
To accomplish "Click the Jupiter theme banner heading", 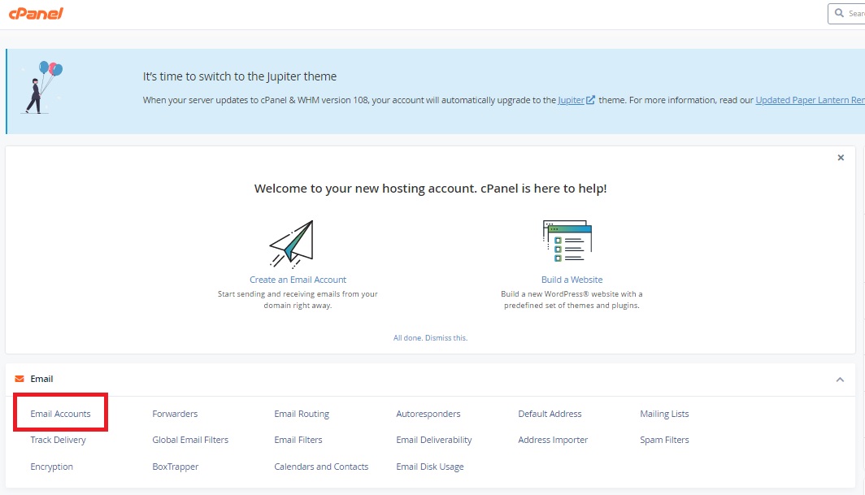I will pos(239,76).
